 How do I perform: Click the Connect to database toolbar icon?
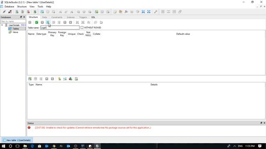click(x=4, y=12)
